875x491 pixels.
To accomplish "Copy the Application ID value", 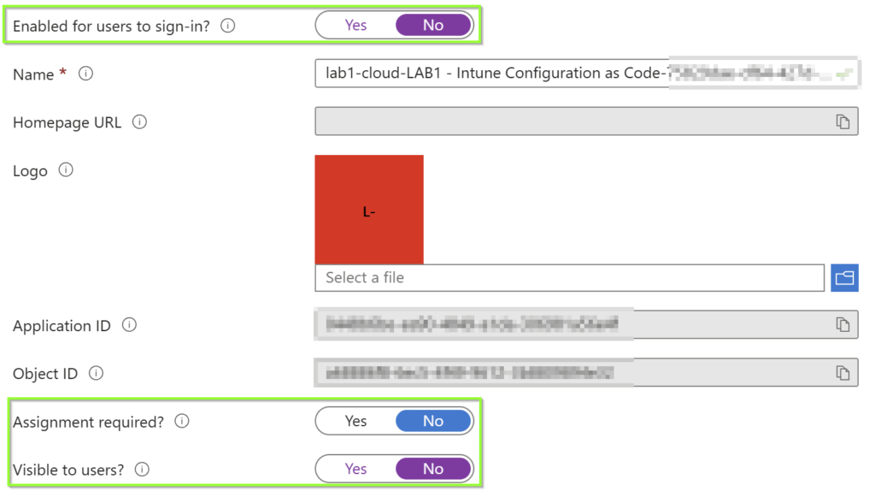I will point(843,325).
